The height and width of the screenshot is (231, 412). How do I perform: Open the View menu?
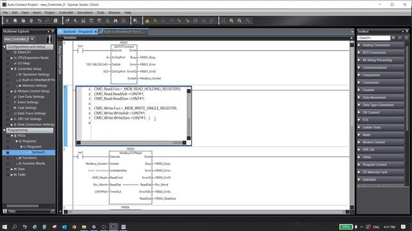[x=25, y=13]
